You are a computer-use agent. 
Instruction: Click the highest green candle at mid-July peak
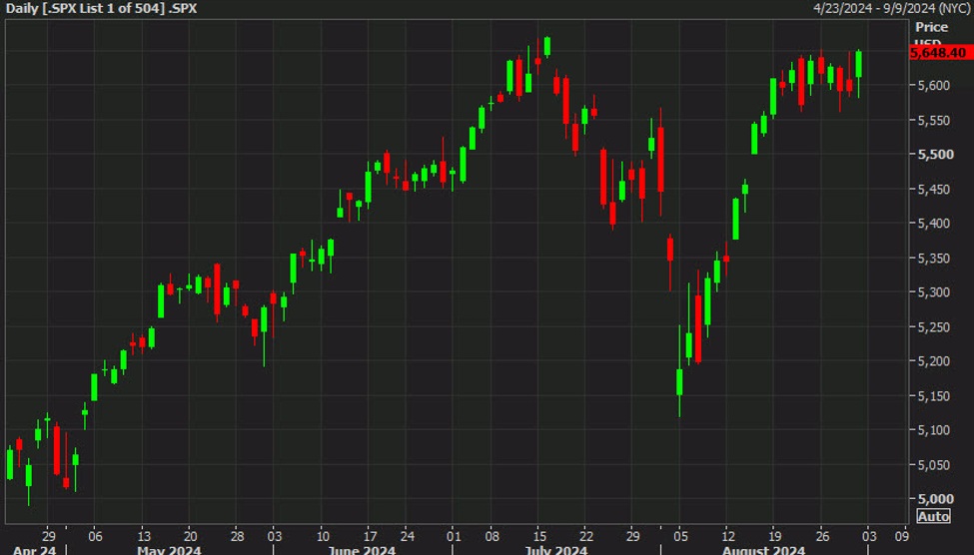(x=546, y=47)
